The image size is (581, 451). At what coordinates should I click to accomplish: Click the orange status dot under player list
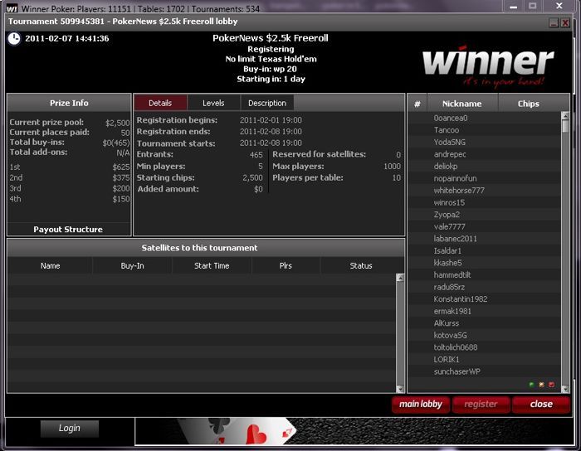click(541, 385)
